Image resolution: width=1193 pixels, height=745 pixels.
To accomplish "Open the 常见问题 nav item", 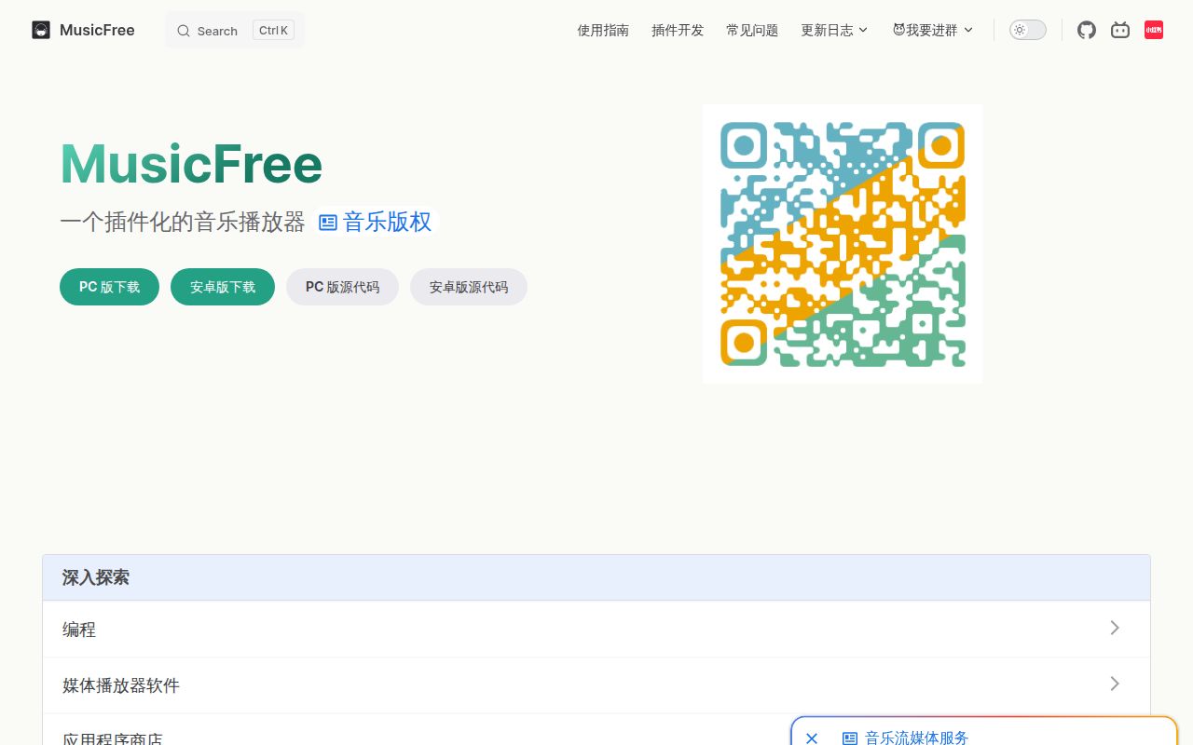I will (752, 30).
